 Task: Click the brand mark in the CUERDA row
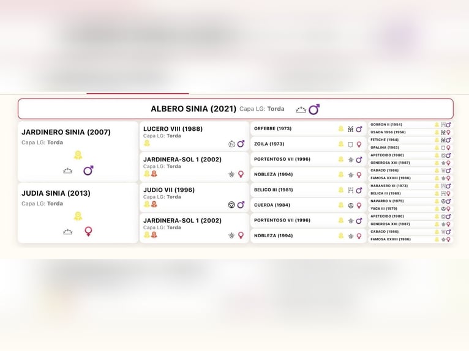(351, 205)
